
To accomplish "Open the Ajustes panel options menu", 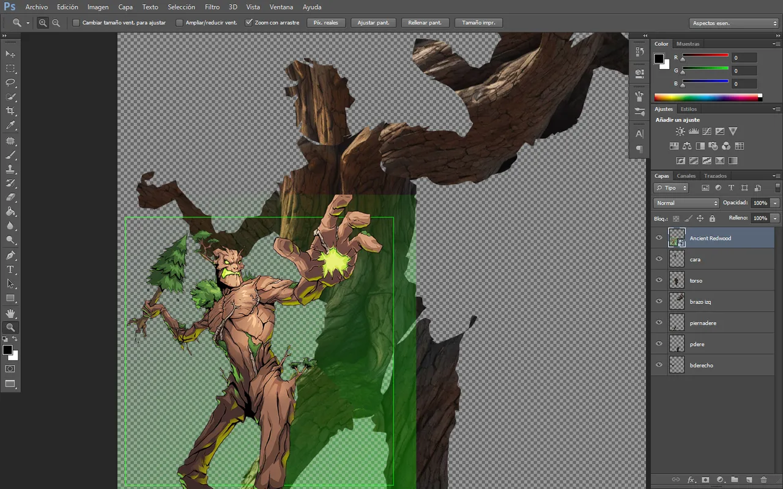I will coord(776,109).
